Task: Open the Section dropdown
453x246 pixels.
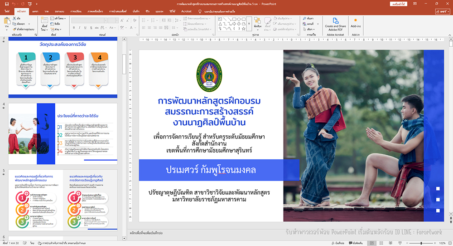Action: tap(56, 29)
